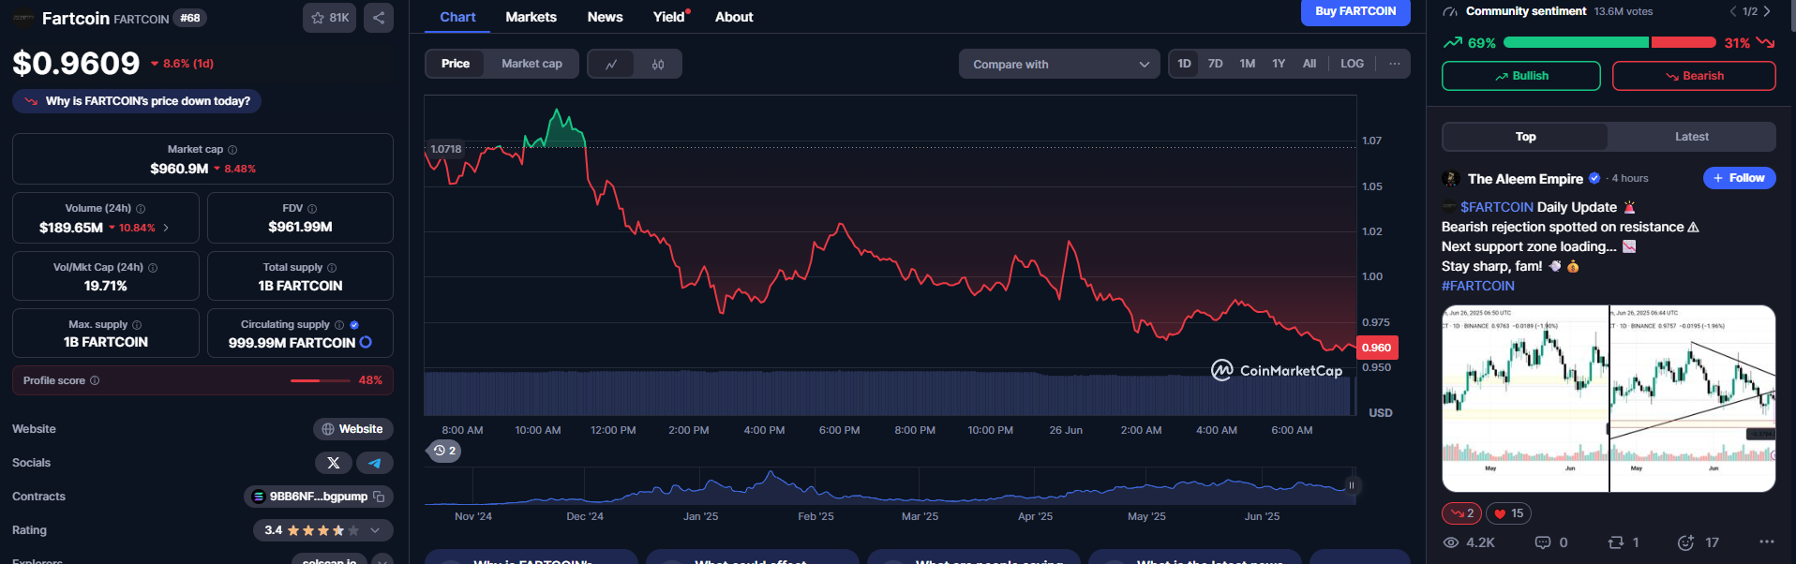The width and height of the screenshot is (1796, 564).
Task: Expand the Volume (24h) details arrow
Action: (167, 228)
